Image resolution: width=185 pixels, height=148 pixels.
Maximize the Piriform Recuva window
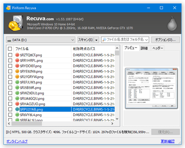pos(161,8)
